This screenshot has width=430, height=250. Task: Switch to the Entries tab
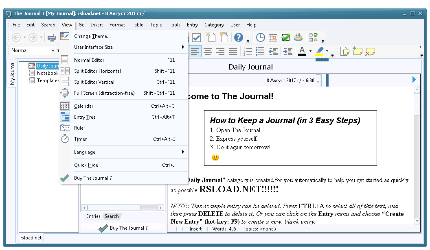(93, 216)
